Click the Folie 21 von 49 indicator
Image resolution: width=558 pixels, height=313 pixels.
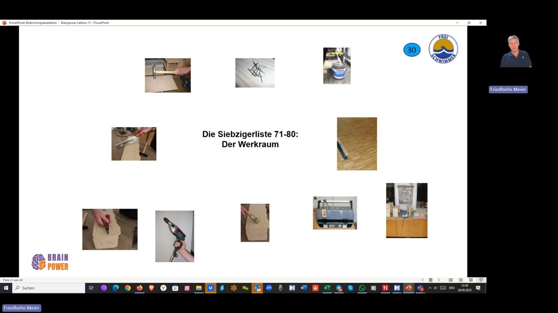(13, 280)
